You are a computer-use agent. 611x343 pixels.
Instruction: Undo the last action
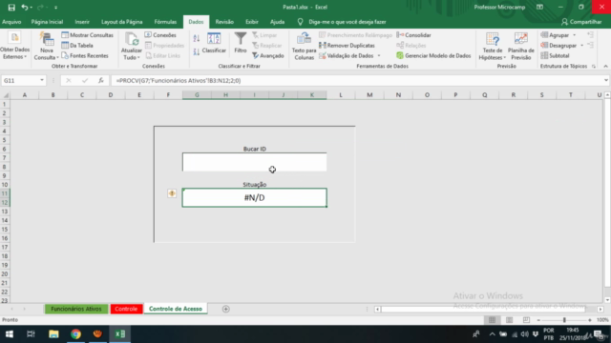click(24, 7)
